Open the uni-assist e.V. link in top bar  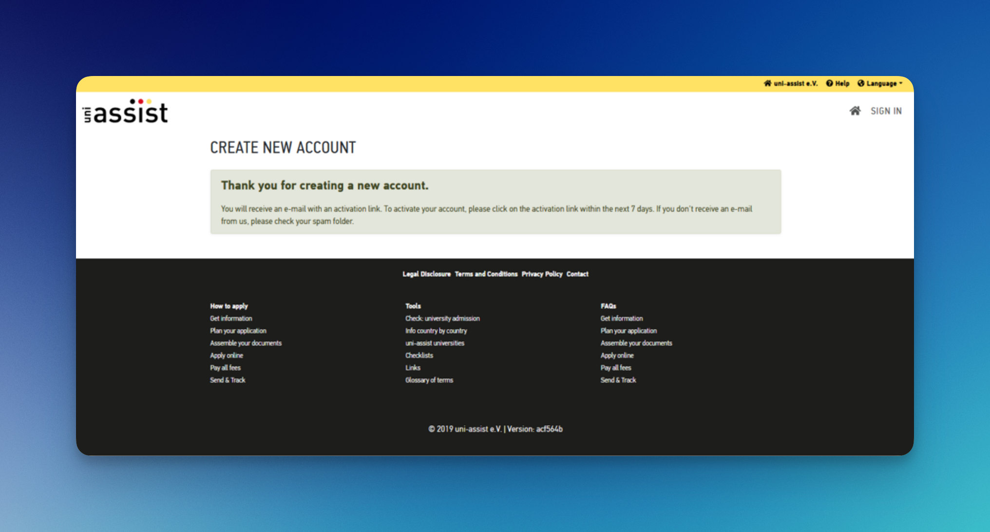coord(790,83)
